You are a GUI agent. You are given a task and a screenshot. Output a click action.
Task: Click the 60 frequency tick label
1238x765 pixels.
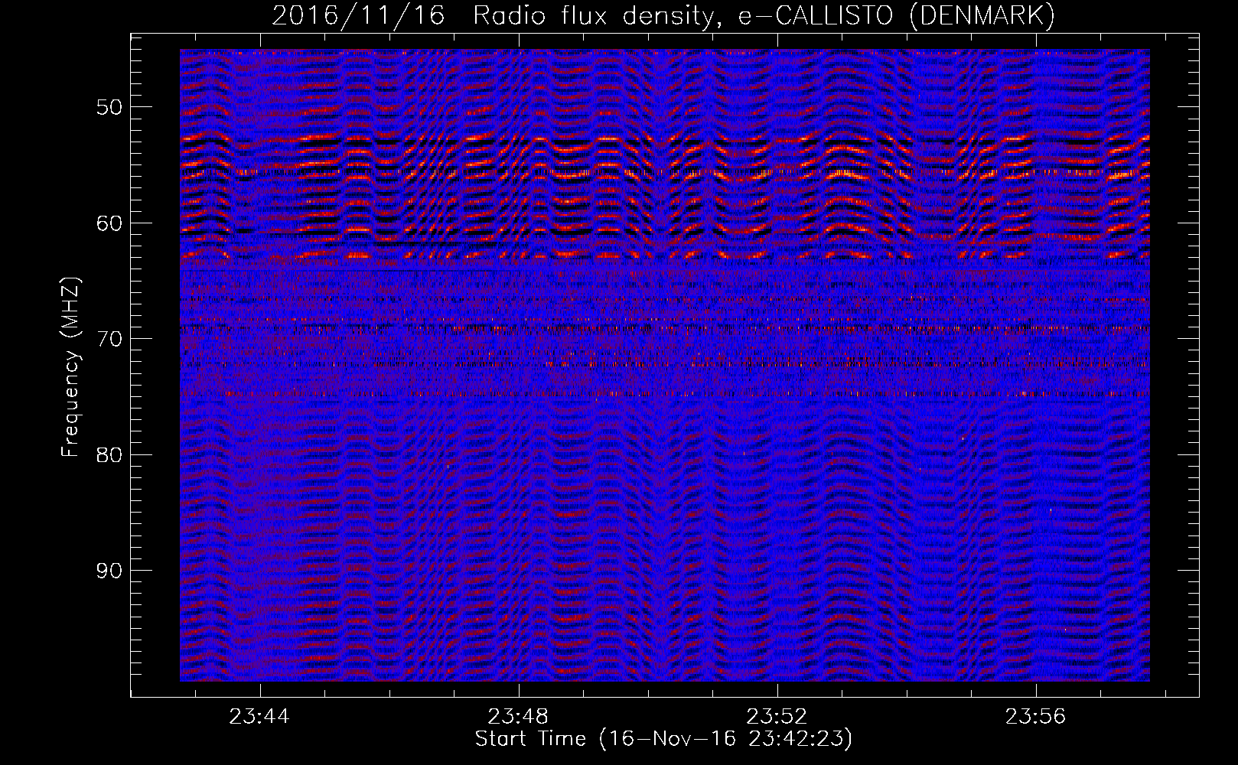click(109, 223)
